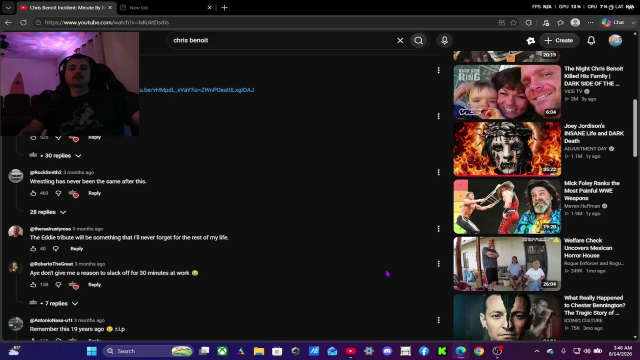Open options menu for @therealrustyross comment

[438, 228]
